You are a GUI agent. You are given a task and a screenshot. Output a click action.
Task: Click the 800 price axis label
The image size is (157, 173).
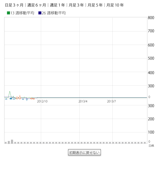(151, 18)
